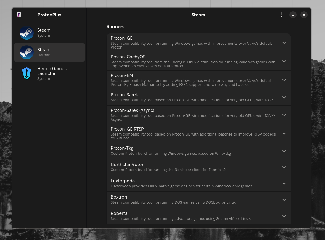The image size is (325, 240).
Task: Expand the Proton-Tkg chevron arrow
Action: tap(284, 151)
